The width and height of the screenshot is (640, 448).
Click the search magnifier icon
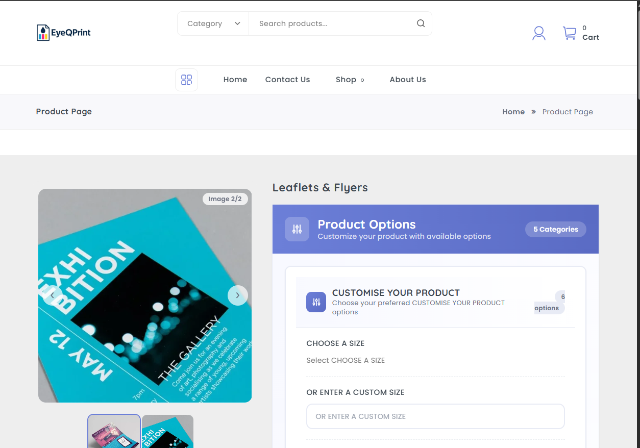(x=421, y=23)
